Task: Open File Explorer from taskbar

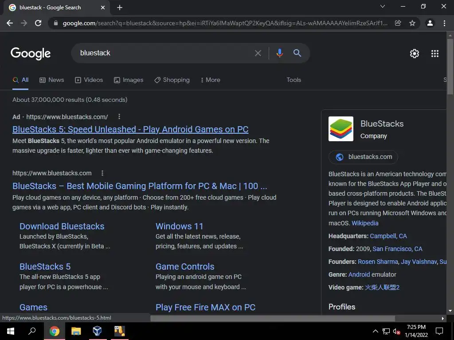Action: click(76, 331)
